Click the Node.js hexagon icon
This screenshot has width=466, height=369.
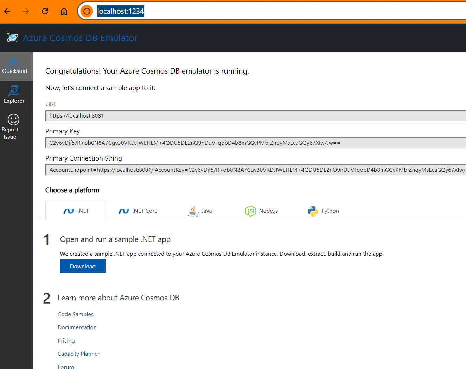(x=250, y=211)
